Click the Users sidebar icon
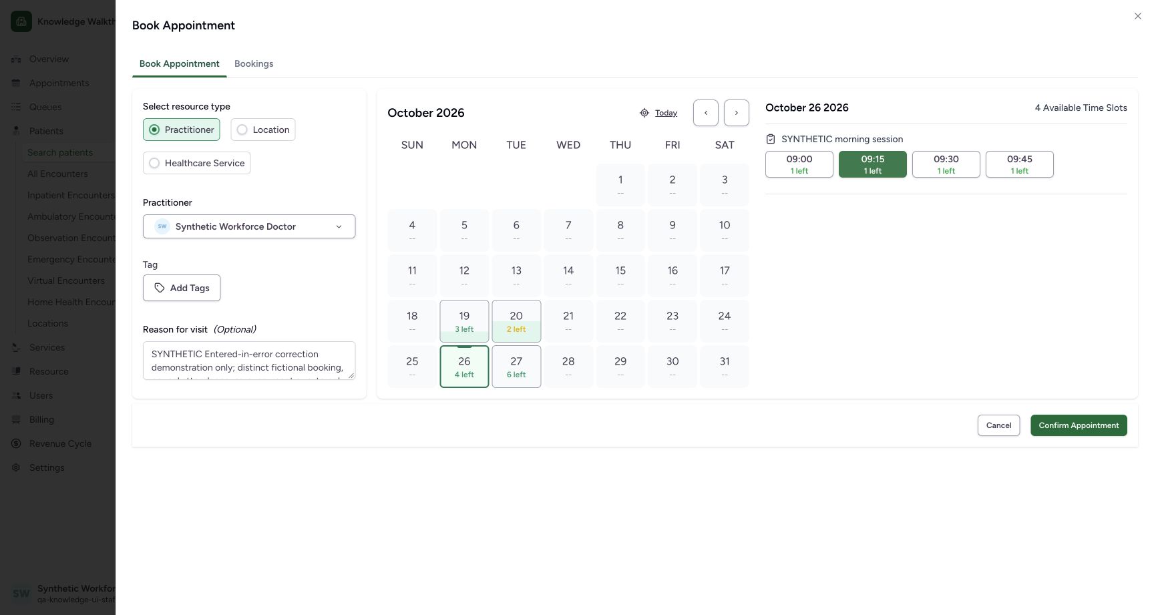The image size is (1154, 615). [16, 395]
